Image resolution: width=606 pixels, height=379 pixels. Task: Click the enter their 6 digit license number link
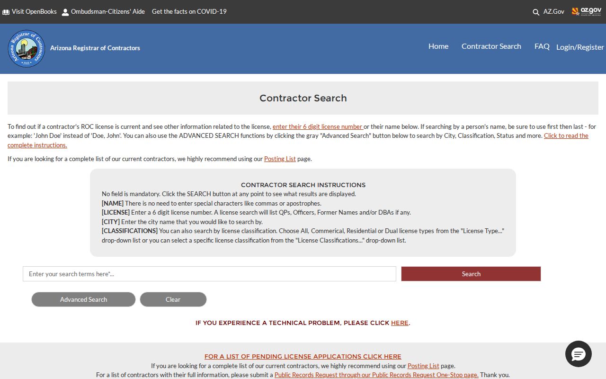click(x=318, y=126)
